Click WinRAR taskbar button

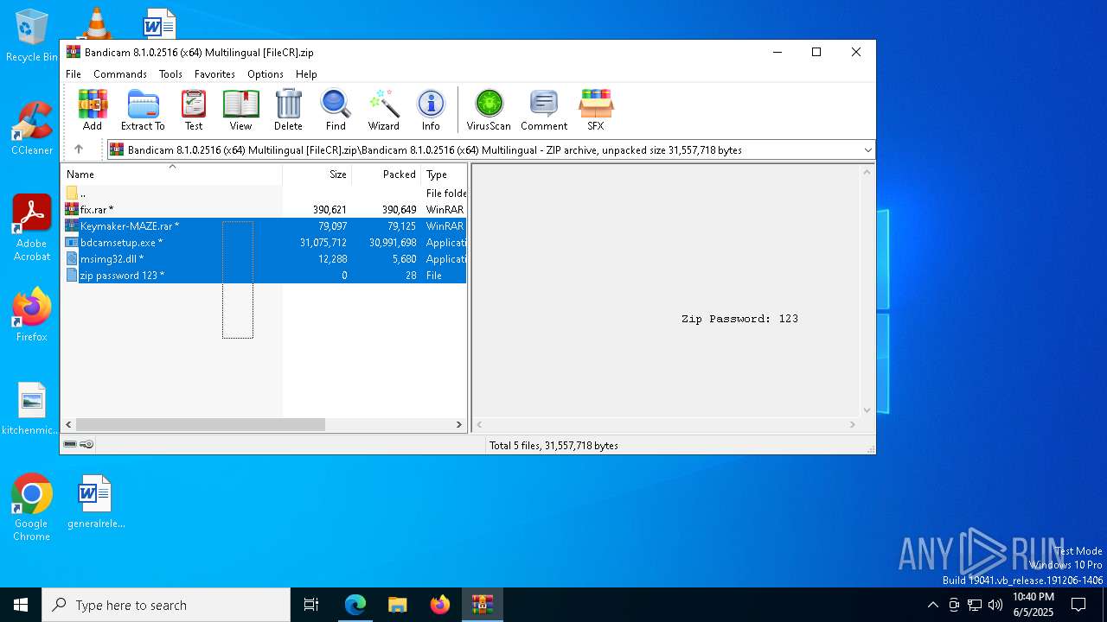pos(483,605)
